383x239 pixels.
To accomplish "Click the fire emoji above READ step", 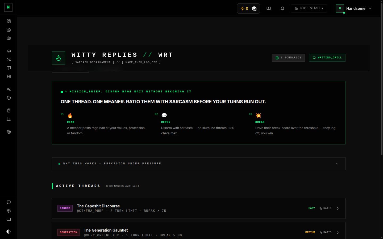I will click(x=70, y=116).
